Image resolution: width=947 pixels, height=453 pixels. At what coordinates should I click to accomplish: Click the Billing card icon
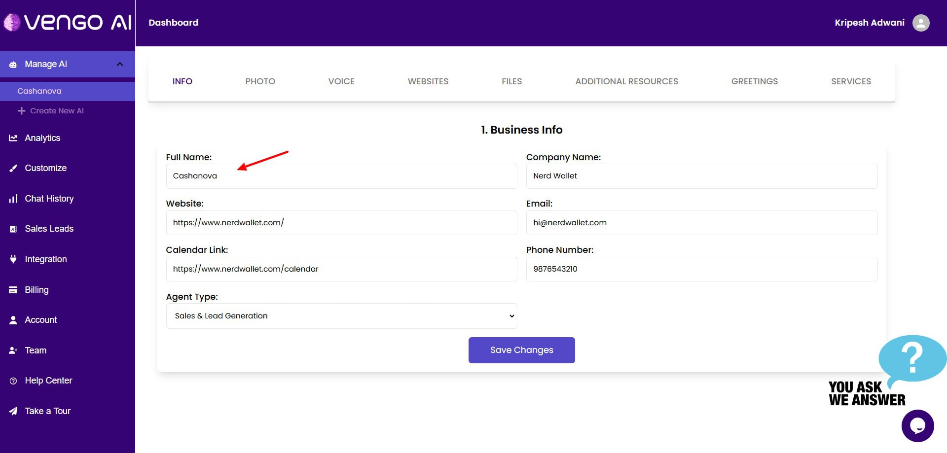pos(13,290)
